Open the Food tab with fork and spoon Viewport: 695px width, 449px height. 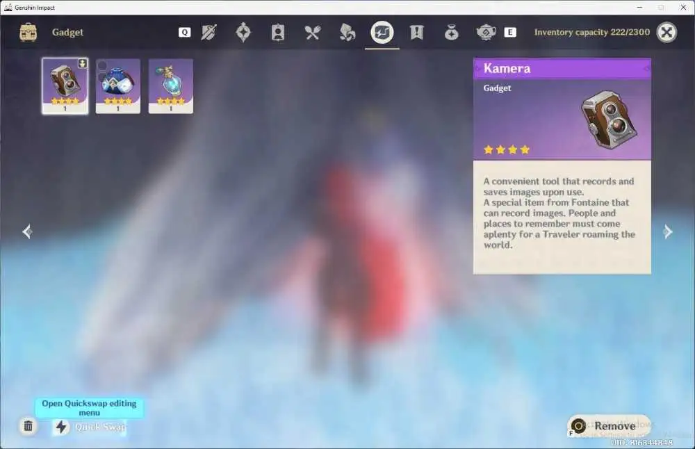coord(313,33)
